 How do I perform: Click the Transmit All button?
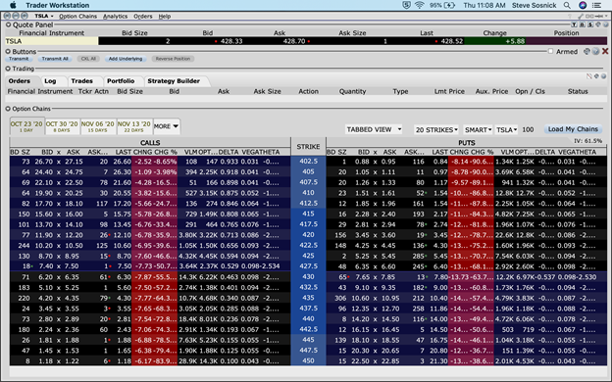pyautogui.click(x=55, y=59)
